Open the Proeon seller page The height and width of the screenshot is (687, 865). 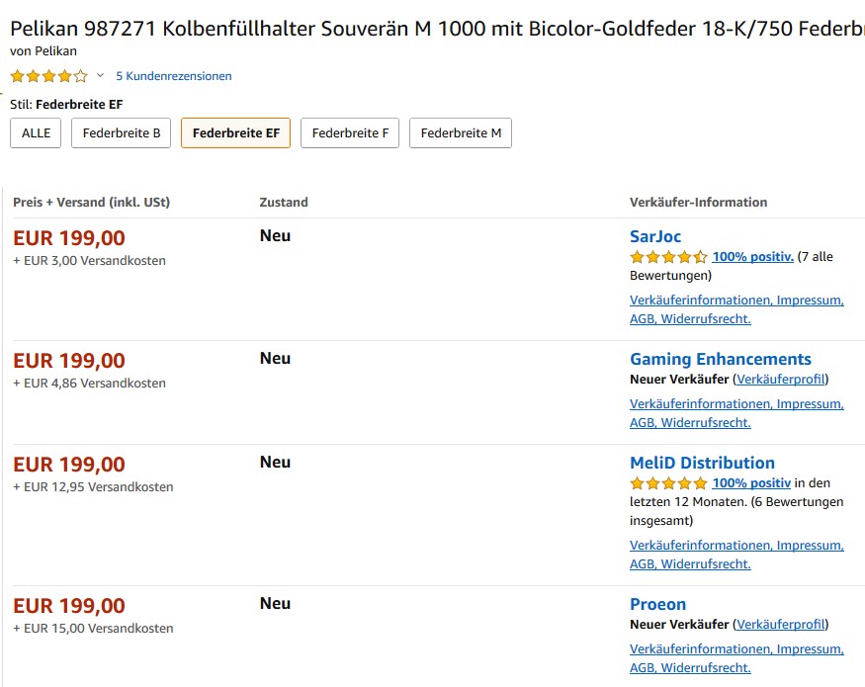click(x=658, y=604)
